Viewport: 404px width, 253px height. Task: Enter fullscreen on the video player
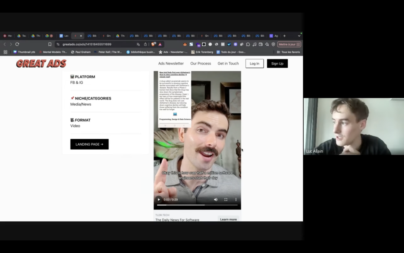tap(225, 199)
